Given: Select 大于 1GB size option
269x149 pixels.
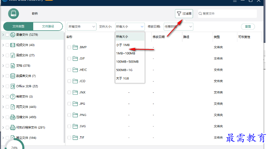Looking at the screenshot, I should pyautogui.click(x=130, y=78).
